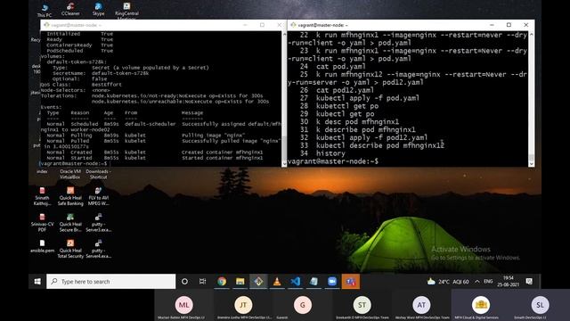The height and width of the screenshot is (321, 570).
Task: Open Oracle VM VirtualBox desktop shortcut
Action: click(x=70, y=174)
